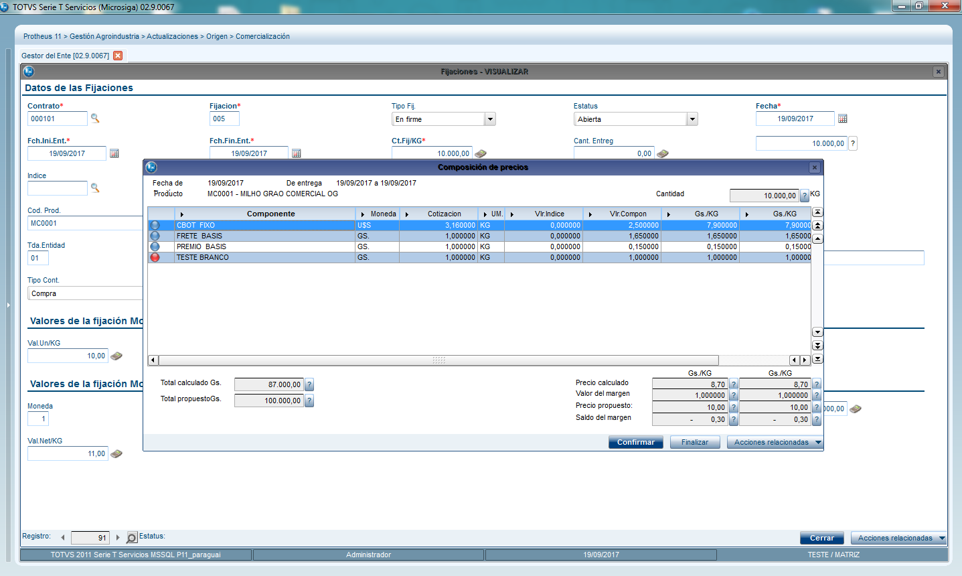Open the Fch.Fin.Ent. calendar picker
The image size is (962, 576).
(x=297, y=153)
